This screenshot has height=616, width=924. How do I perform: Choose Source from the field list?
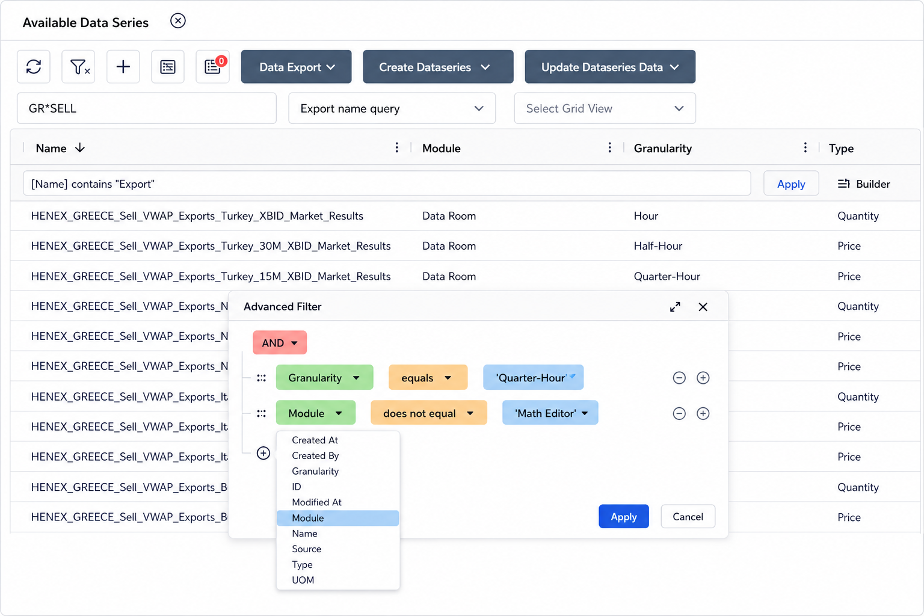(x=307, y=549)
